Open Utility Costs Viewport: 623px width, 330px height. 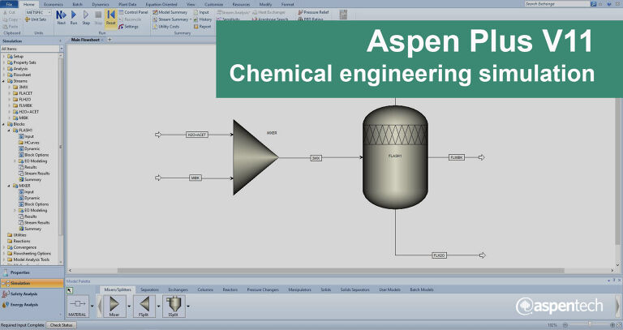[166, 27]
